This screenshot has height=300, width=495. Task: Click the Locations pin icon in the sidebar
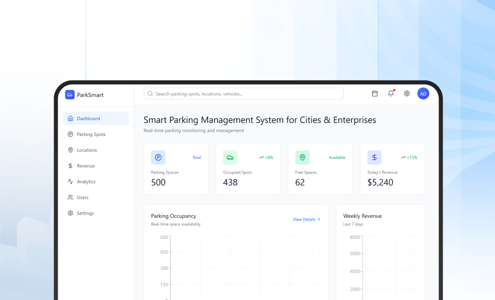[70, 150]
